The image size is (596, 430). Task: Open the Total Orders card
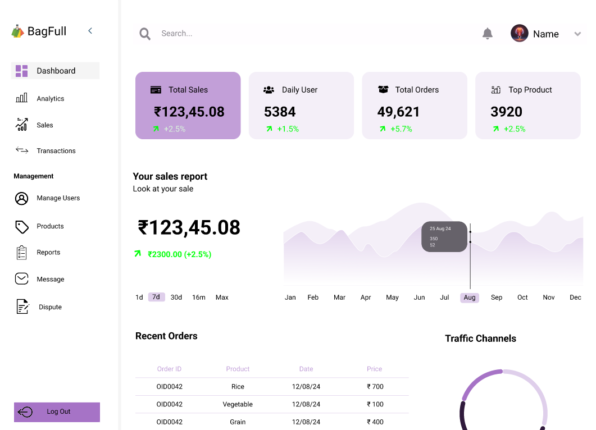pos(415,106)
